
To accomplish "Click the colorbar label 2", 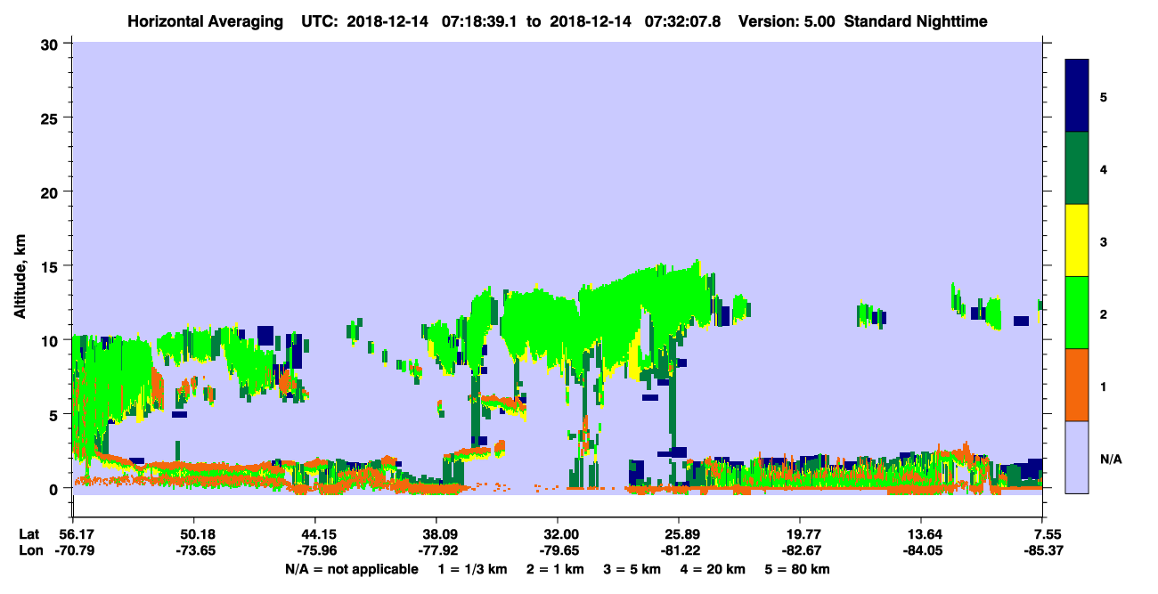I will [x=1104, y=313].
